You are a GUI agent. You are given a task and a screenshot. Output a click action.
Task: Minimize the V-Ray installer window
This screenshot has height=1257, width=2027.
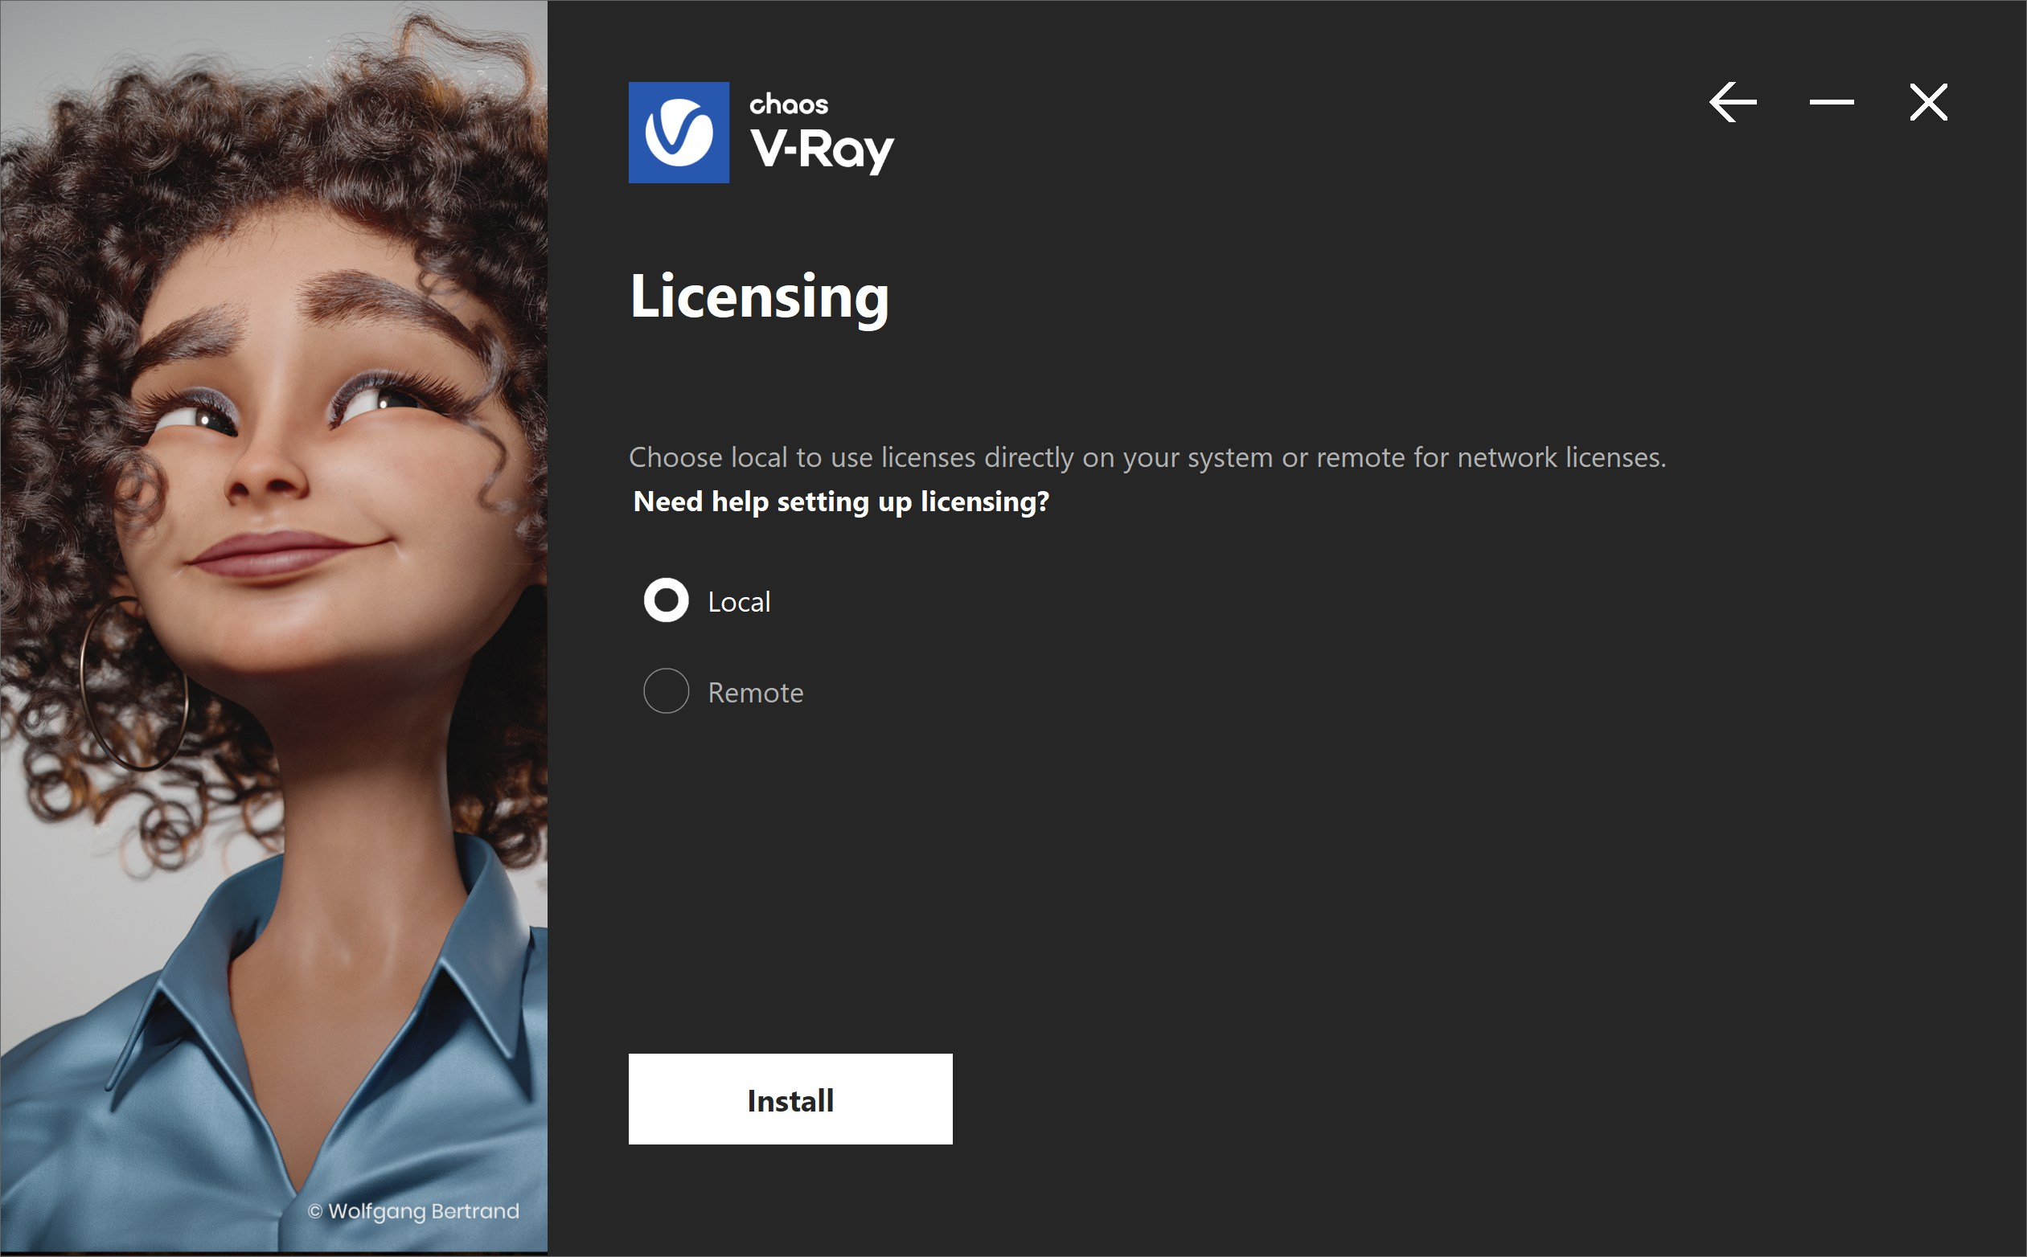[x=1832, y=102]
